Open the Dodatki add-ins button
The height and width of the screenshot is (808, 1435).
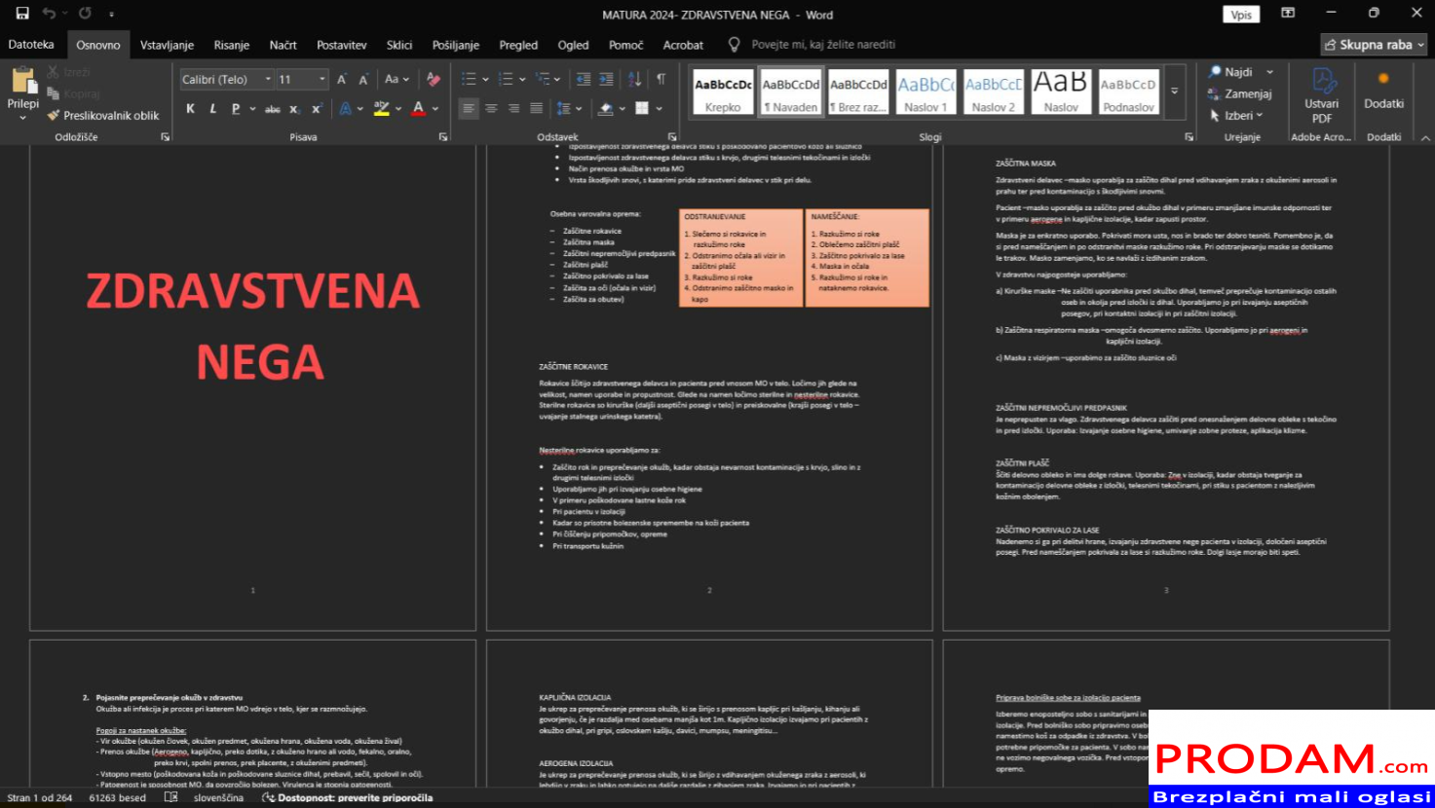1383,90
